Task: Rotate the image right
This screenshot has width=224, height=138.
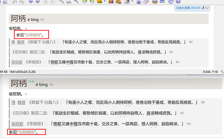Action: point(92,2)
